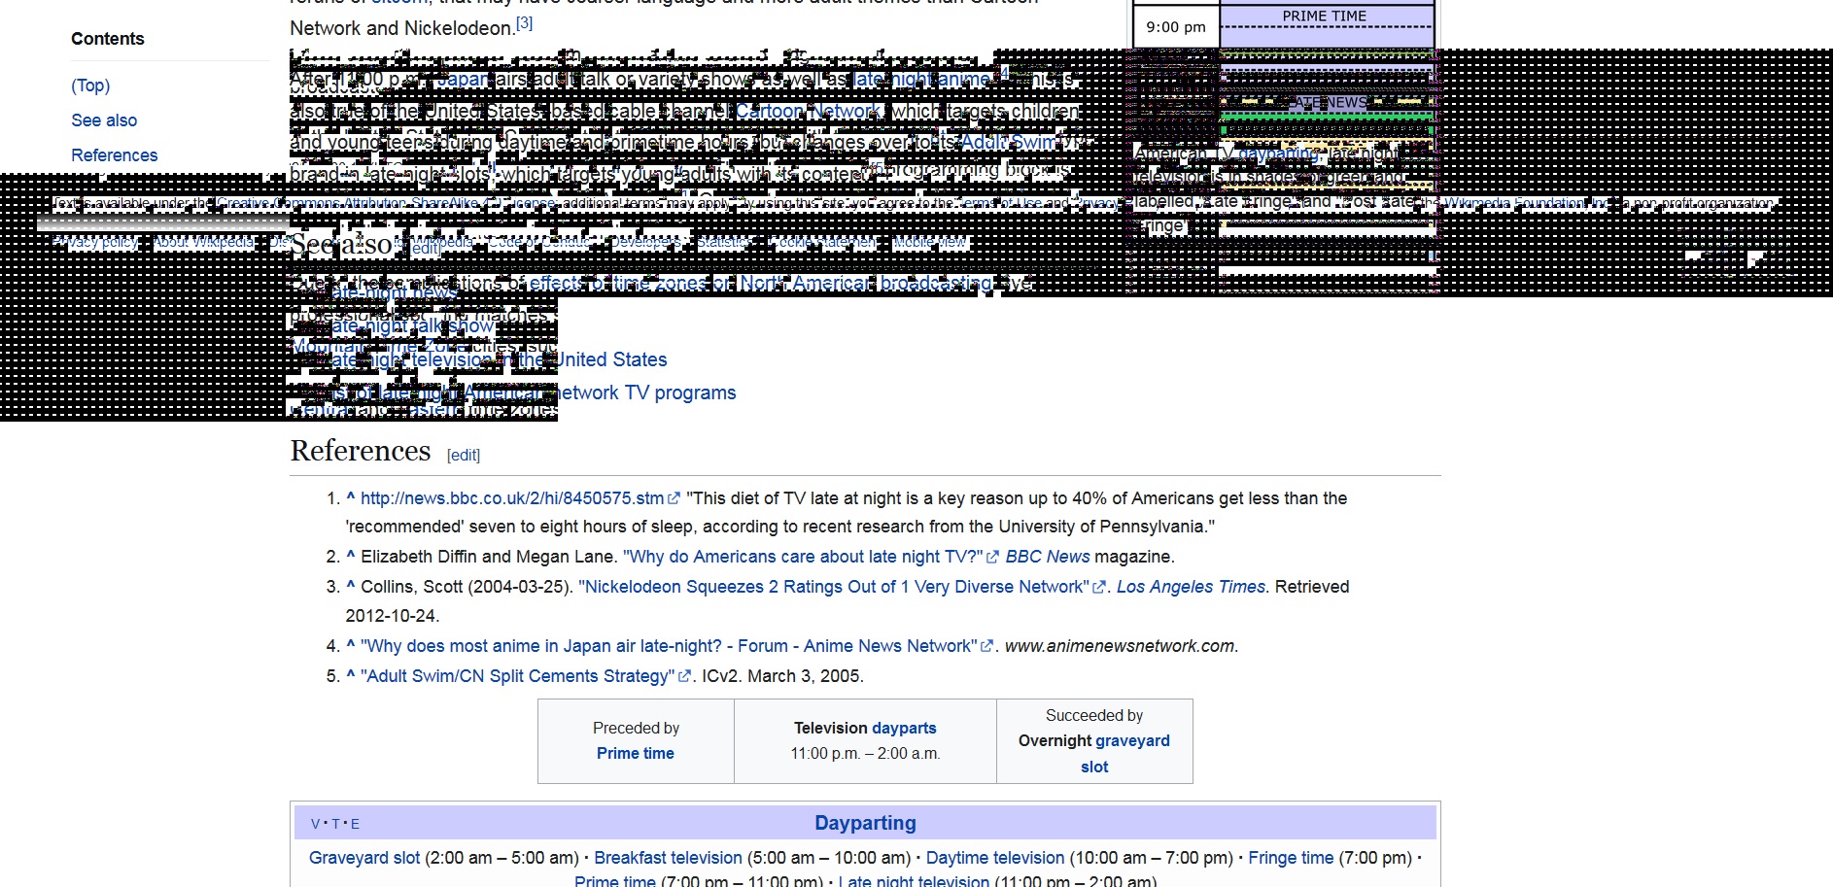Jump up via caret of reference 2
The width and height of the screenshot is (1833, 887).
coord(351,557)
